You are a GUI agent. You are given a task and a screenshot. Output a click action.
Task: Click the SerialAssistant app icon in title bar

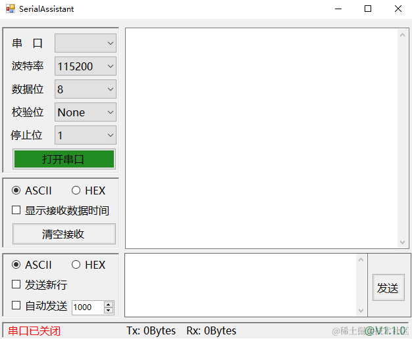coord(11,9)
